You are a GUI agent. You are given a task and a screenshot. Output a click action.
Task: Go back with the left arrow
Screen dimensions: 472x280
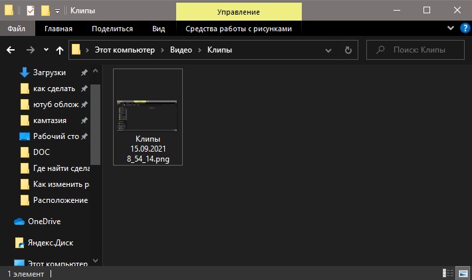[x=11, y=50]
